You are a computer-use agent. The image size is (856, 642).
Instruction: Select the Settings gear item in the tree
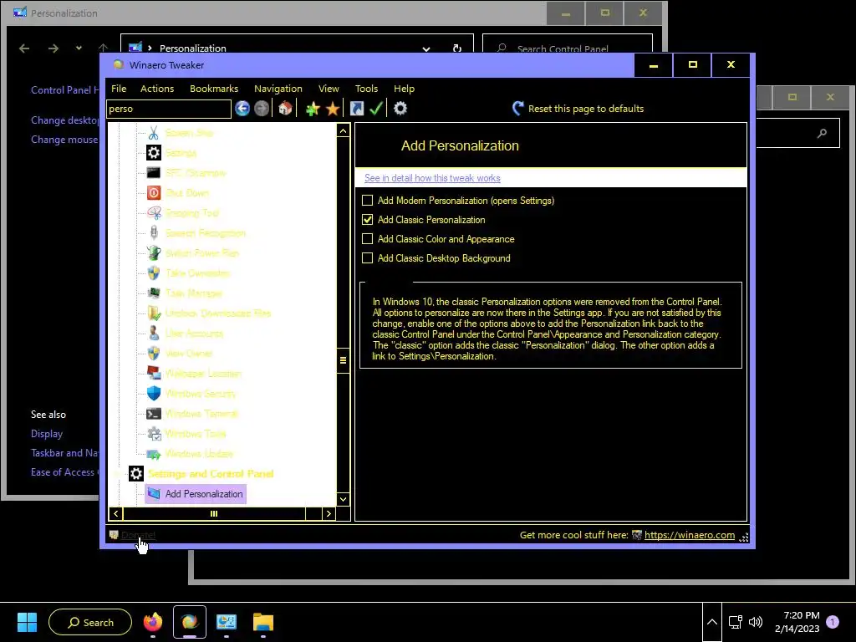click(x=154, y=153)
